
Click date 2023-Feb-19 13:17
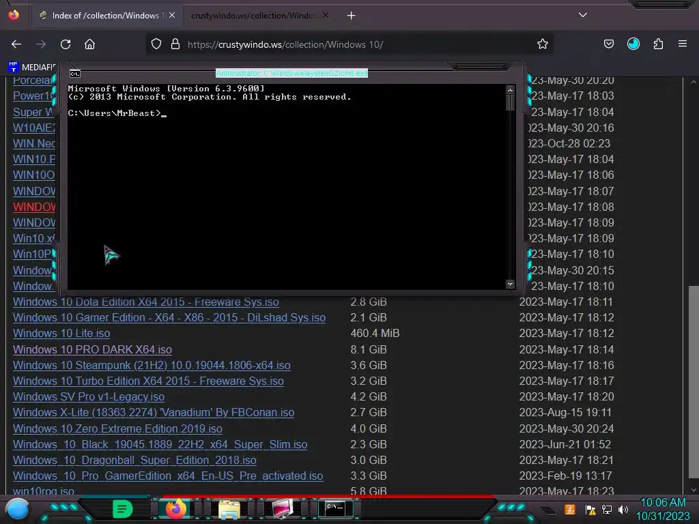pos(565,476)
